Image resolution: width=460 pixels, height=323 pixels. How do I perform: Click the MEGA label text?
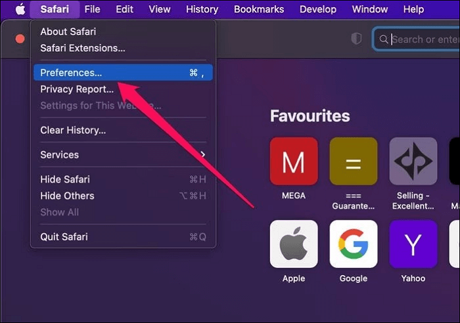[x=294, y=196]
